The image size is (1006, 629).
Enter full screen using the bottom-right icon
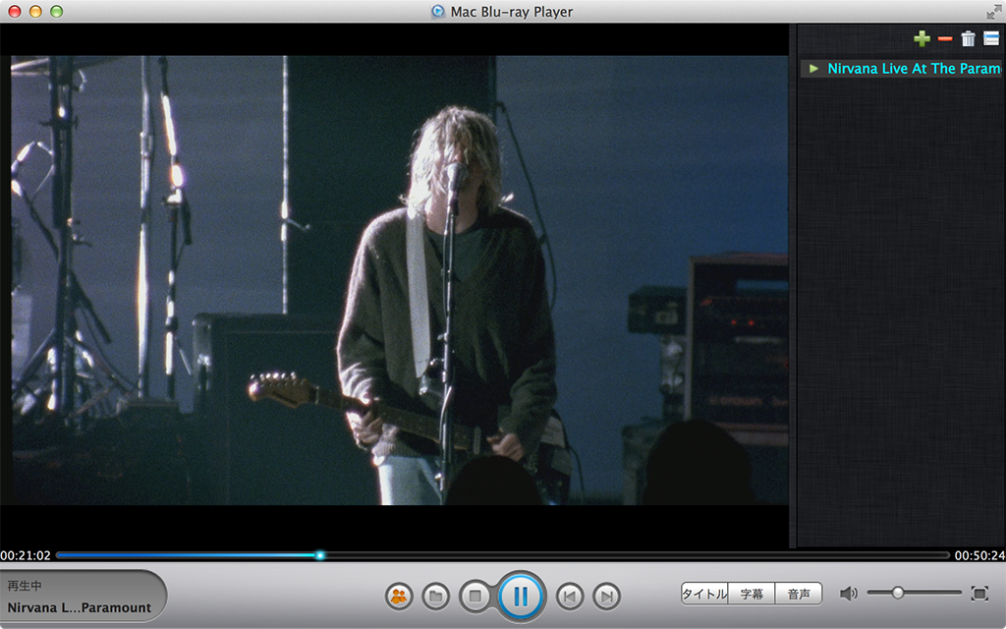[x=979, y=594]
